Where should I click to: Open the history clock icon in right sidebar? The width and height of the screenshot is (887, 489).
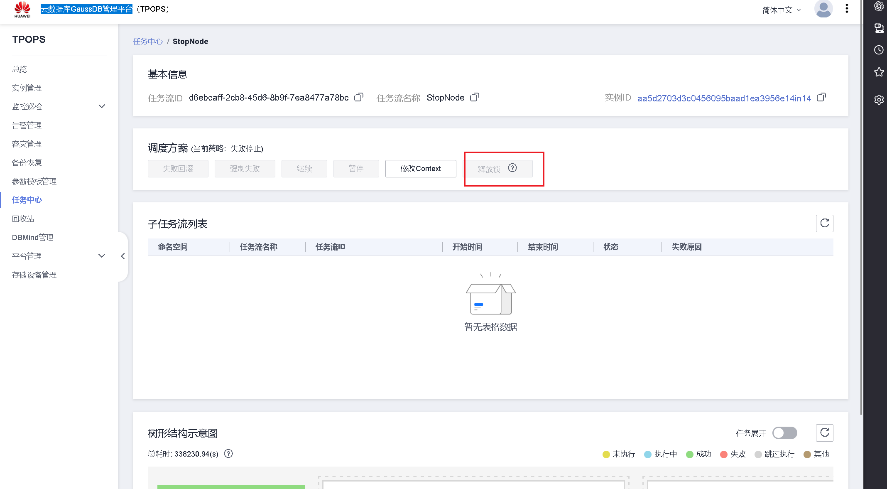879,50
